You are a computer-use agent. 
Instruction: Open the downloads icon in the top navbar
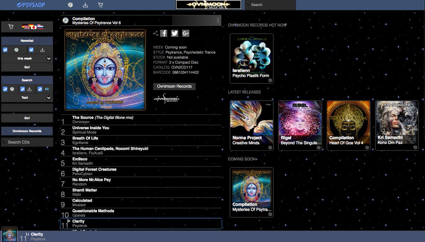[85, 5]
